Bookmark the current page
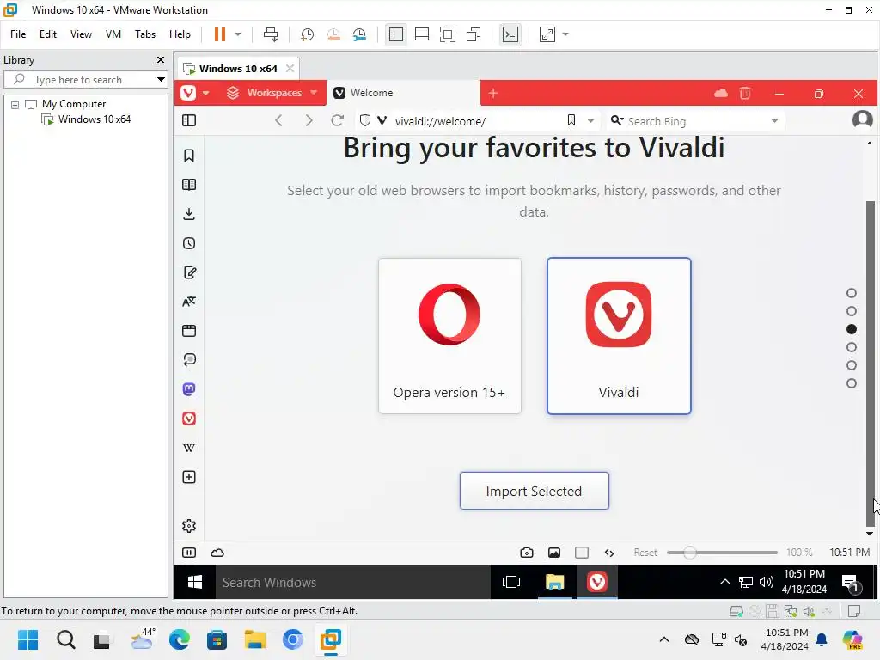The width and height of the screenshot is (880, 660). [x=571, y=120]
